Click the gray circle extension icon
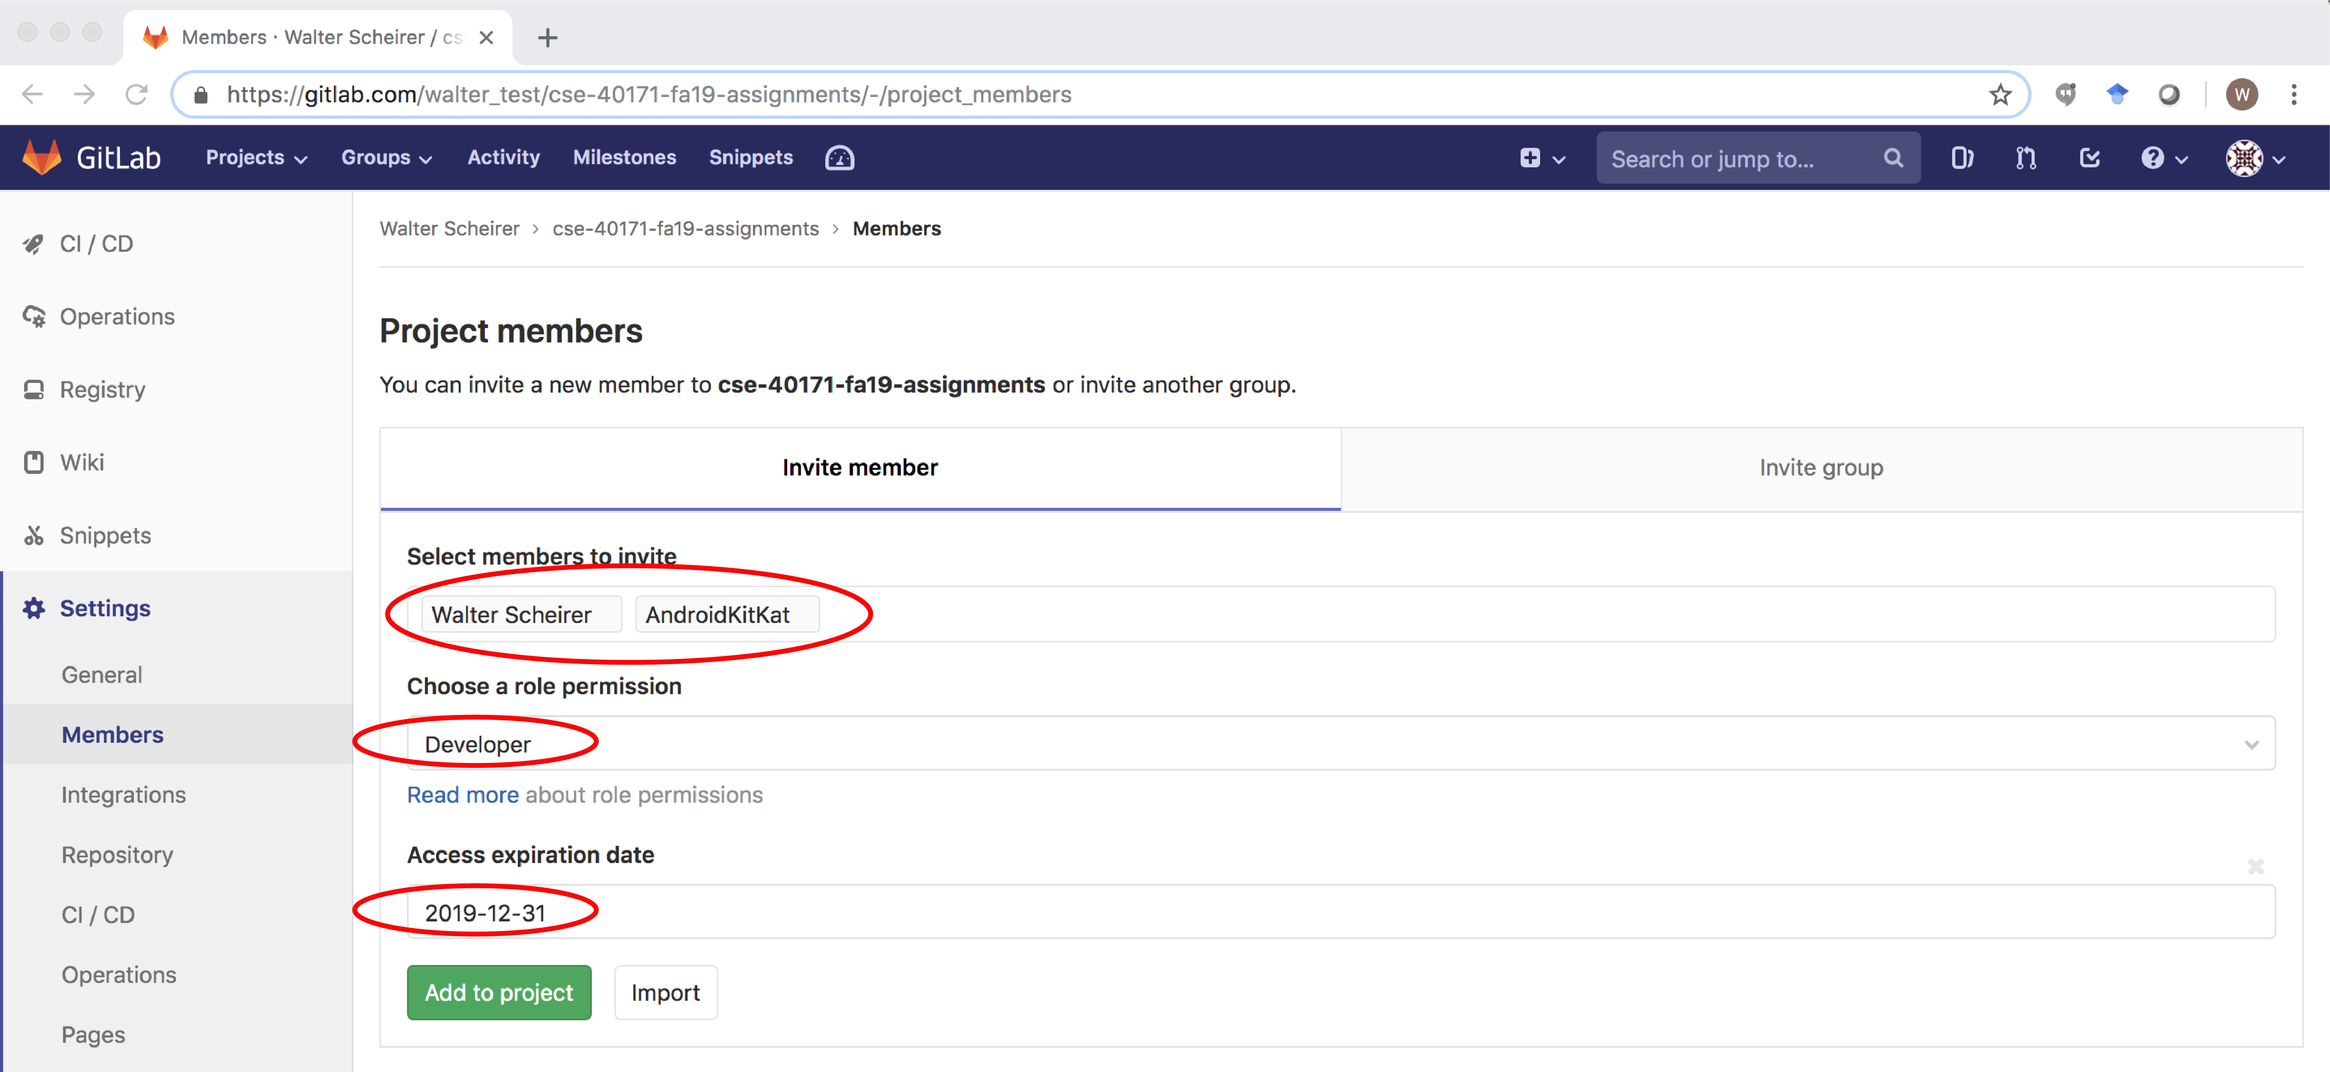 point(2168,94)
